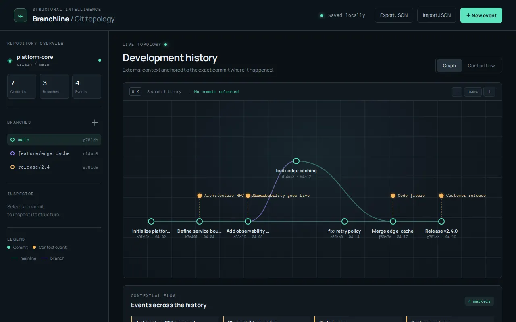
Task: Click the platform-core diamond repository icon
Action: click(x=10, y=61)
